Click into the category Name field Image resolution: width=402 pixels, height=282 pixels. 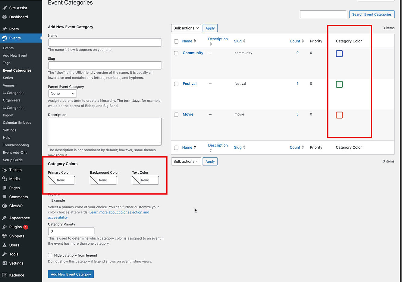tap(105, 42)
